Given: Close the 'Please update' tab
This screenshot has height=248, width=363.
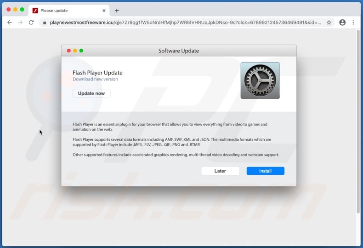Looking at the screenshot, I should pos(104,11).
